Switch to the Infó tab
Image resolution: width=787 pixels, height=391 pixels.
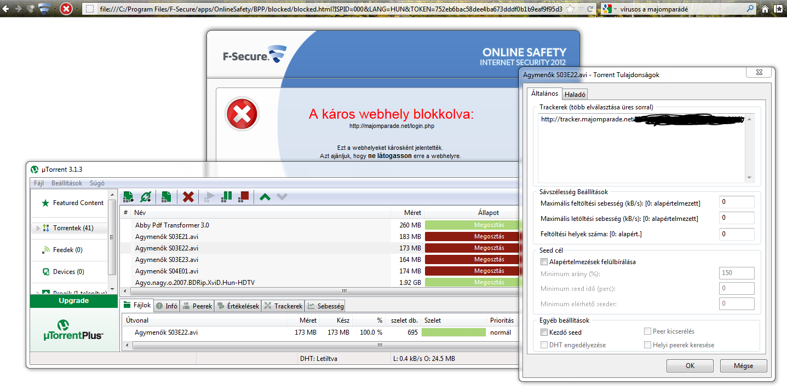pyautogui.click(x=166, y=306)
